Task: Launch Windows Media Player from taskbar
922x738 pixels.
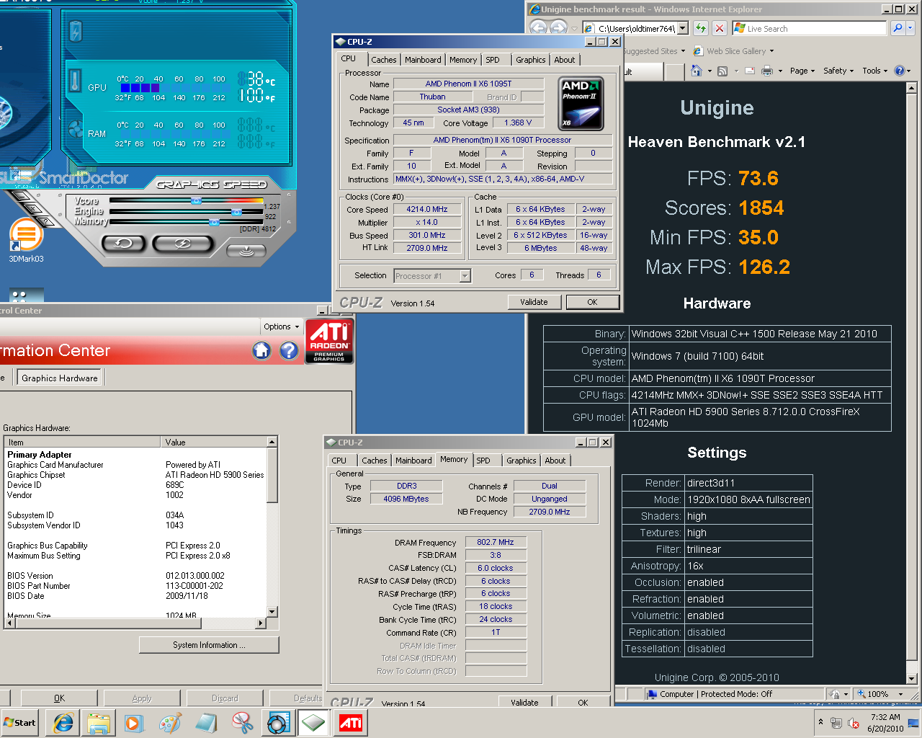Action: (x=134, y=723)
